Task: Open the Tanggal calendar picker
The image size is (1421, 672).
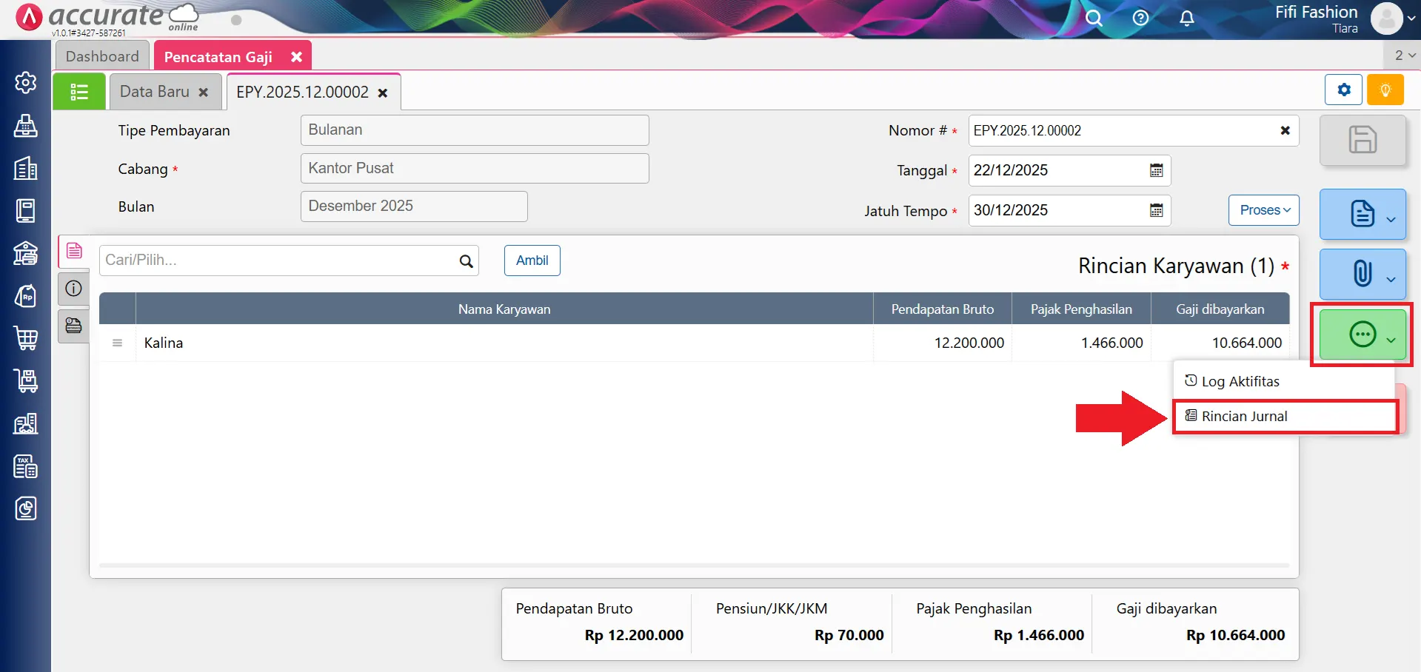Action: point(1156,170)
